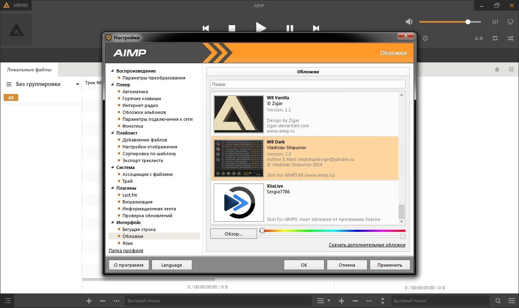
Task: Skip to the previous track
Action: (206, 28)
